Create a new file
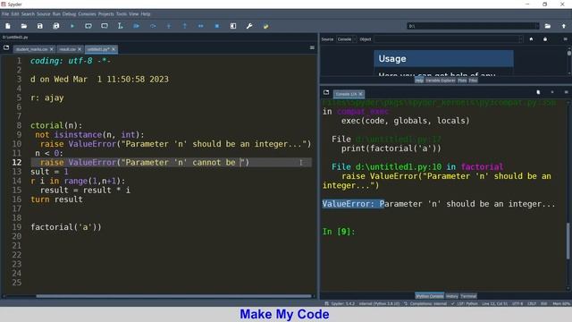Image resolution: width=572 pixels, height=322 pixels. 8,26
